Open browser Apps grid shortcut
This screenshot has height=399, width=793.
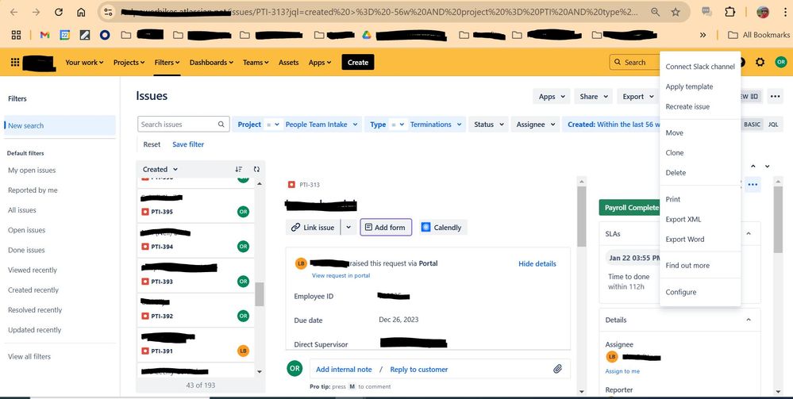click(16, 35)
